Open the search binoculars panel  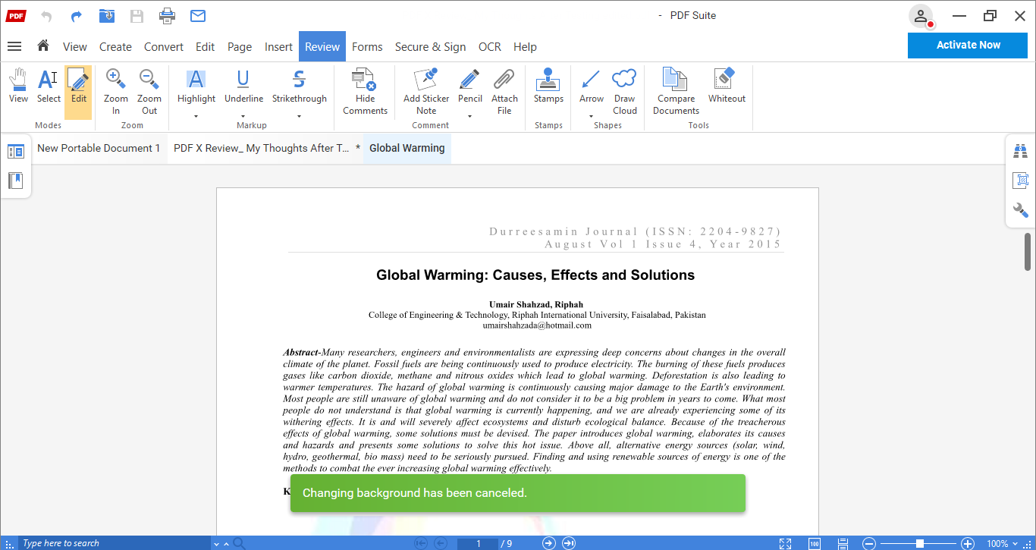(x=1020, y=151)
